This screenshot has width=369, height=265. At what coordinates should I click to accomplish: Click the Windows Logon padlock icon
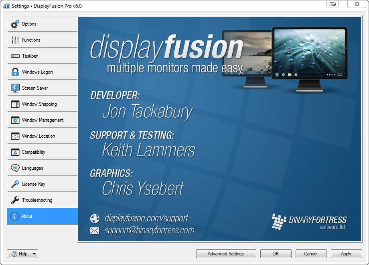pos(15,72)
